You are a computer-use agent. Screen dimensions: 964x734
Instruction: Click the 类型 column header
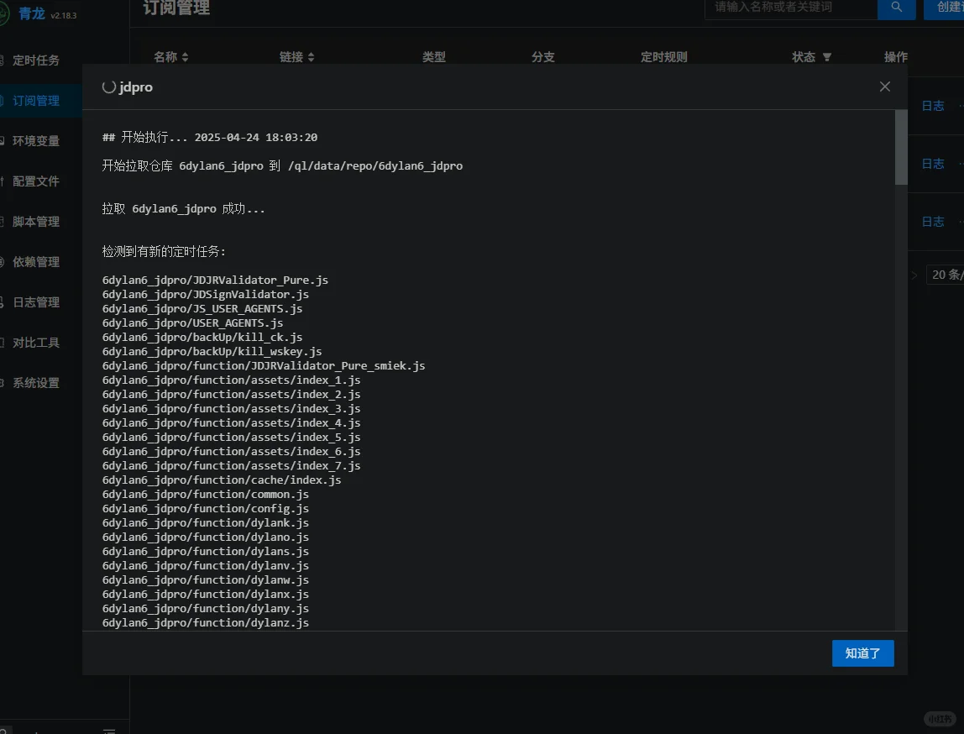[433, 56]
